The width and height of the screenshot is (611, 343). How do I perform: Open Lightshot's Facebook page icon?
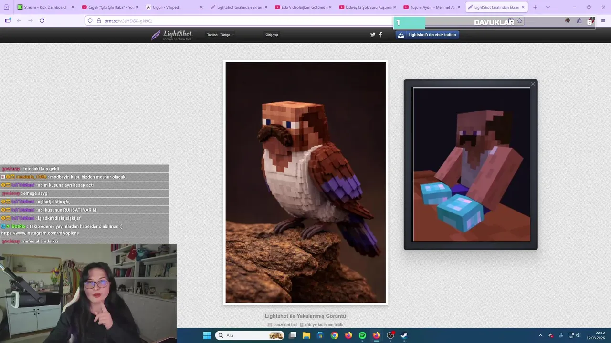pyautogui.click(x=380, y=35)
